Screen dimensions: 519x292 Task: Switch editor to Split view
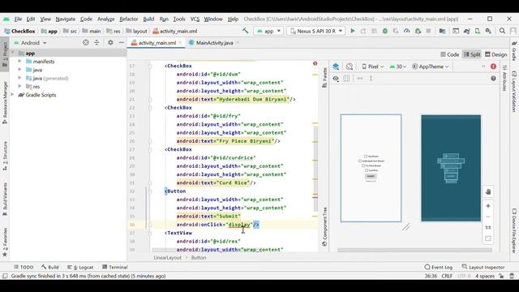point(472,54)
